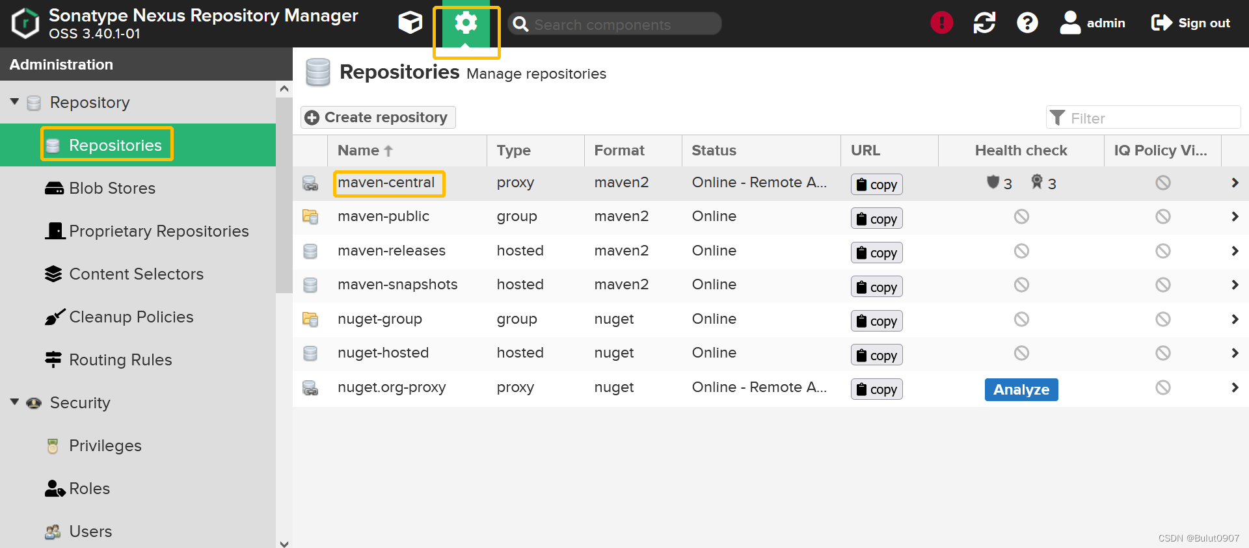Image resolution: width=1249 pixels, height=548 pixels.
Task: Open nuget-hosted row chevron arrow
Action: (x=1235, y=353)
